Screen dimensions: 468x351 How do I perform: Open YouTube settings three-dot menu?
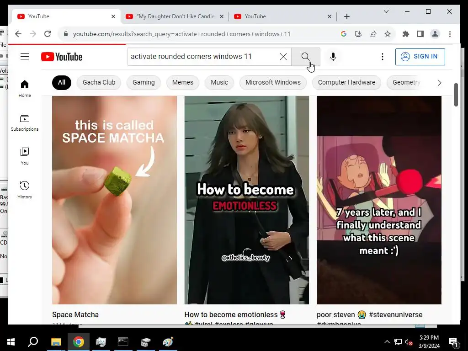tap(383, 56)
